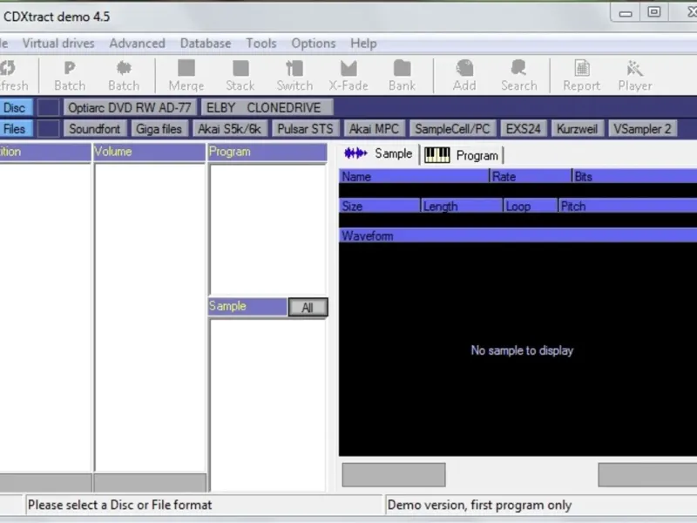
Task: Switch to the Program keyboard tab
Action: (x=462, y=155)
